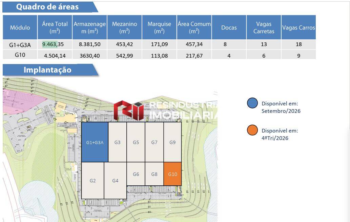Click the Vagas Carros value 9

pyautogui.click(x=298, y=56)
